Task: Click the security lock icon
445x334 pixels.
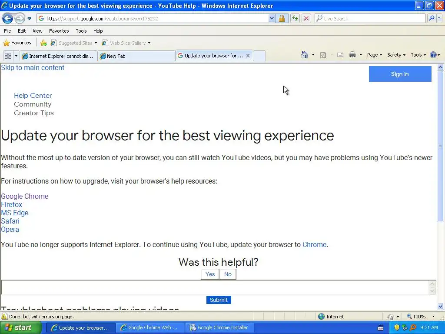Action: pos(282,18)
